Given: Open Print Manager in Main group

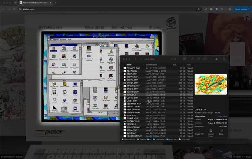Looking at the screenshot, I should 74,49.
